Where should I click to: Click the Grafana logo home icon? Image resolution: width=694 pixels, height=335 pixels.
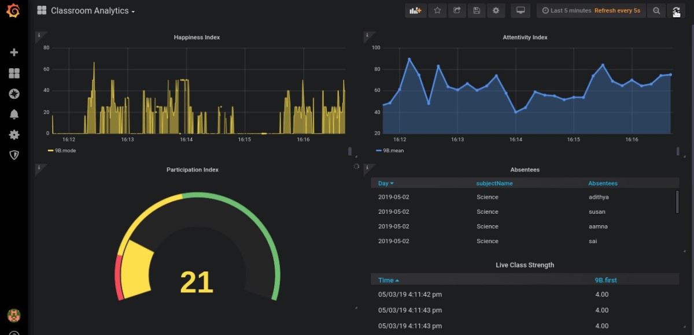pyautogui.click(x=13, y=11)
